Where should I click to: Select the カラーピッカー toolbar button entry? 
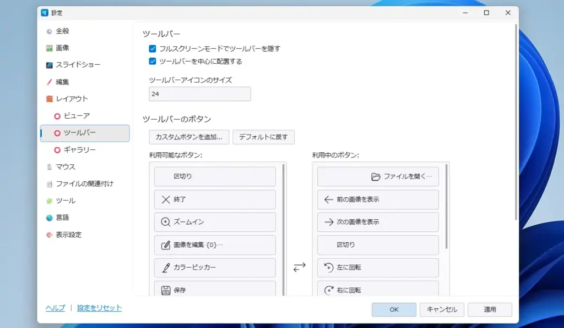(x=215, y=268)
